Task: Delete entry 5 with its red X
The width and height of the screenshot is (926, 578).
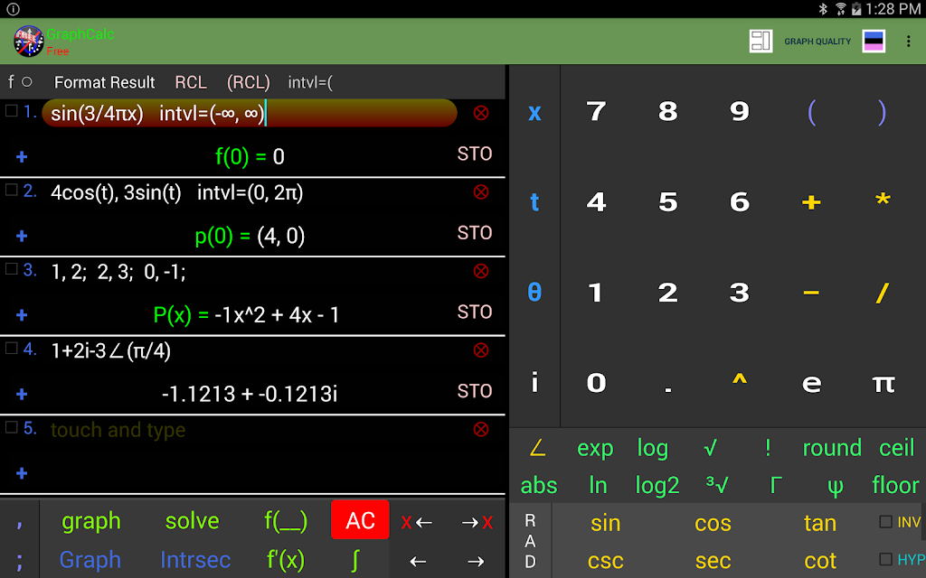Action: [x=481, y=429]
